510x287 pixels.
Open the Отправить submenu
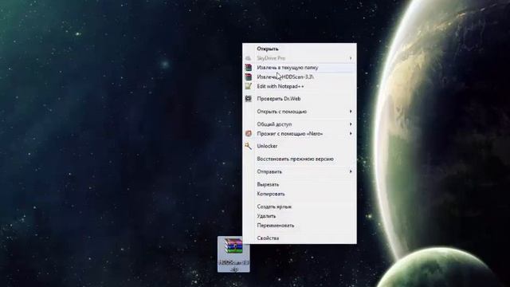click(300, 172)
